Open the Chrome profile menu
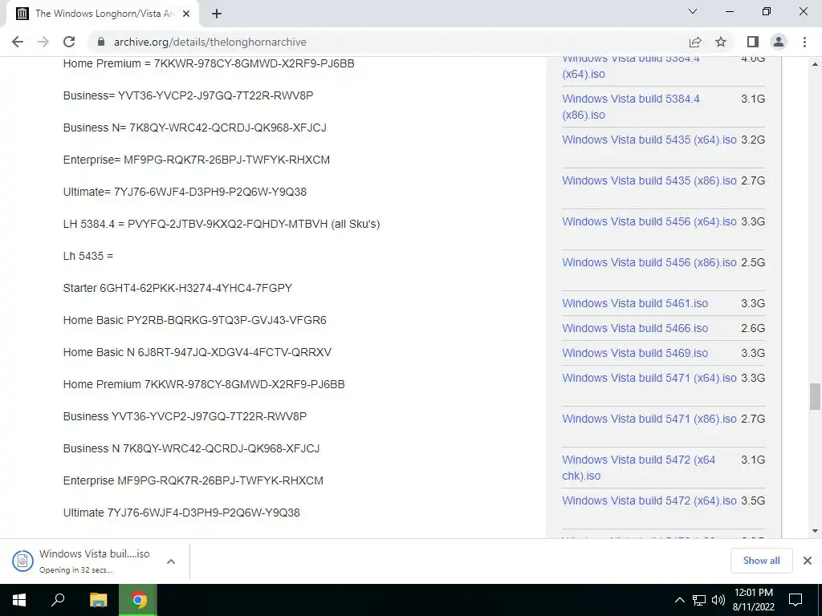Viewport: 822px width, 616px height. point(779,42)
